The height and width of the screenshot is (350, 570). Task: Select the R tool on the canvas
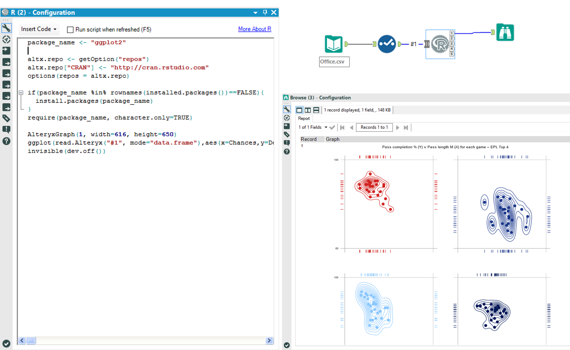[x=440, y=44]
